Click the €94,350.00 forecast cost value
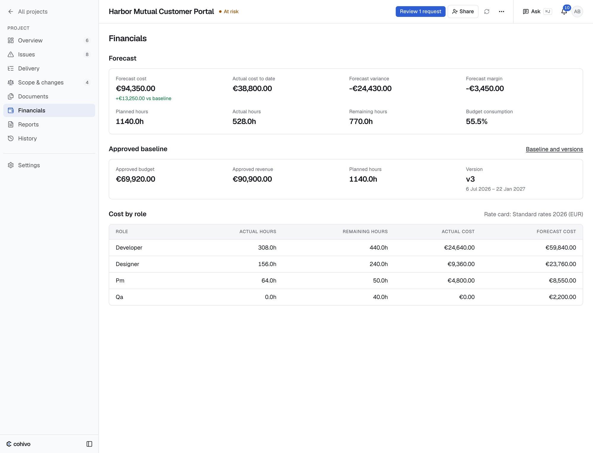 coord(136,88)
